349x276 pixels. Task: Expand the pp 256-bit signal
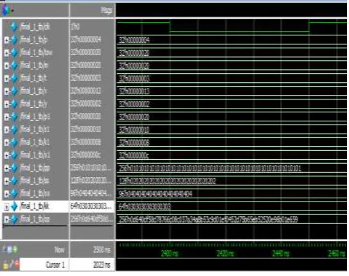pyautogui.click(x=6, y=168)
